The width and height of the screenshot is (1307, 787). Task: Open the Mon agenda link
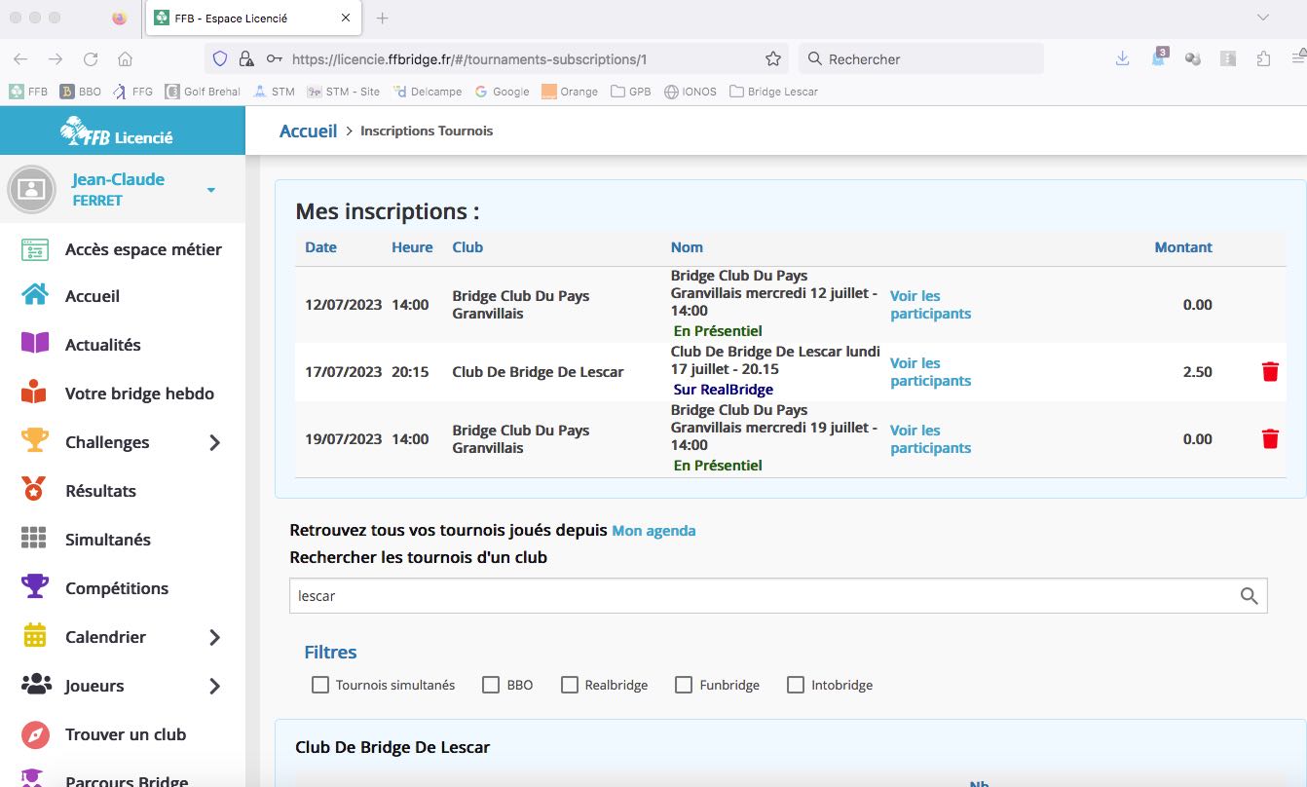click(x=653, y=531)
